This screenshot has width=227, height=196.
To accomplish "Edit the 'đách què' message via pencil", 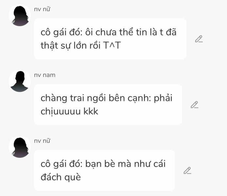I will pyautogui.click(x=187, y=171).
